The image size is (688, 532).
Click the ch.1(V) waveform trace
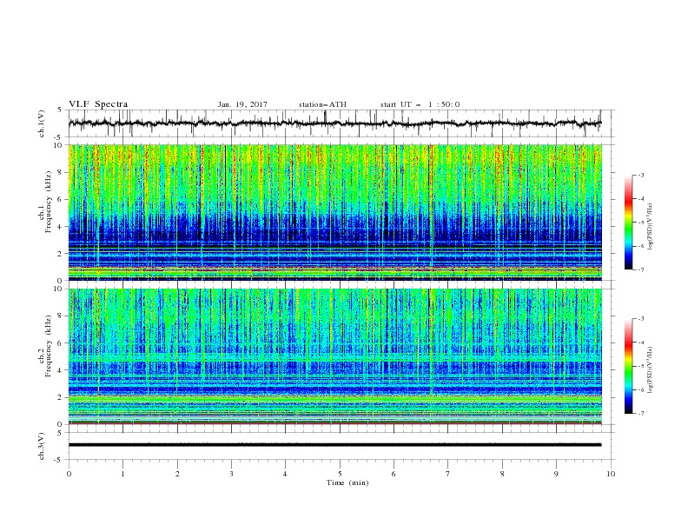pos(334,123)
